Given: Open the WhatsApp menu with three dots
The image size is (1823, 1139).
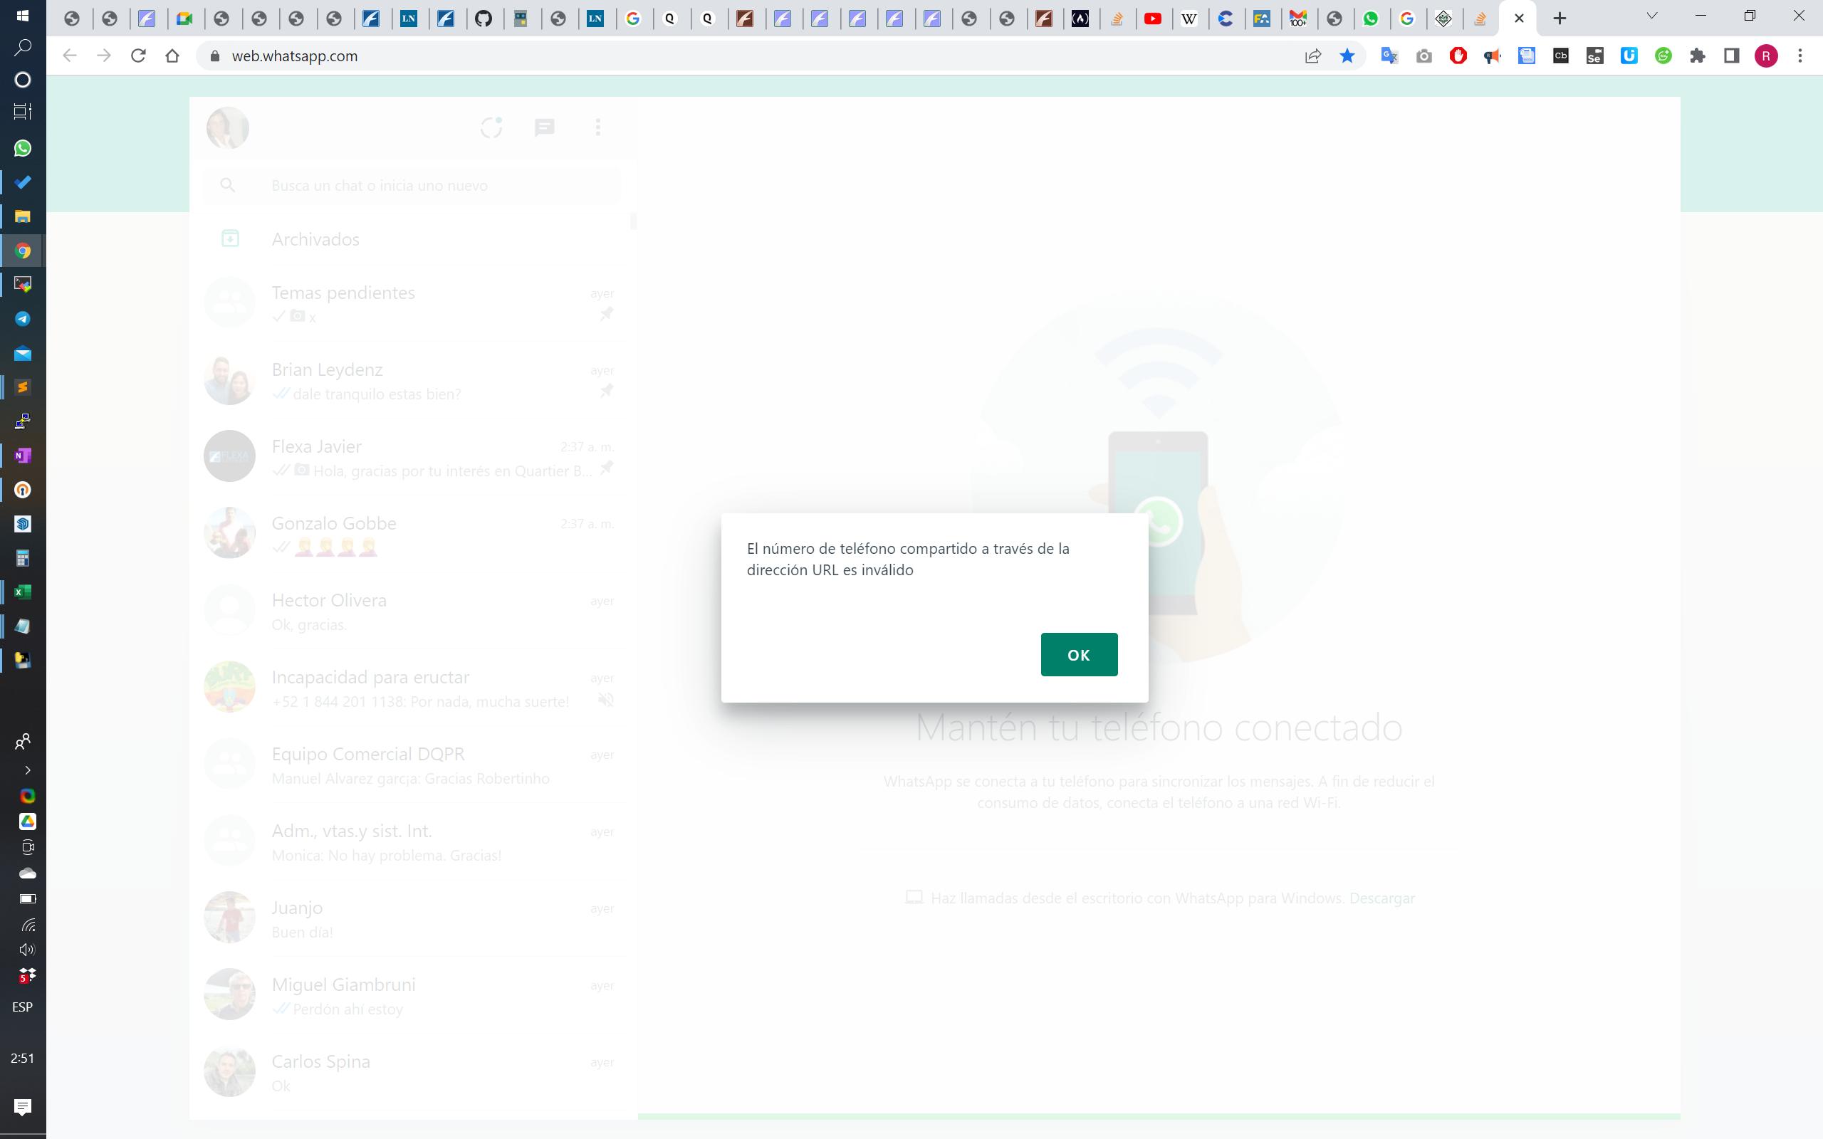Looking at the screenshot, I should [598, 127].
